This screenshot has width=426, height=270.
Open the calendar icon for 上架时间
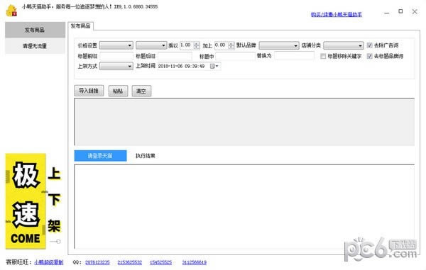pos(212,66)
